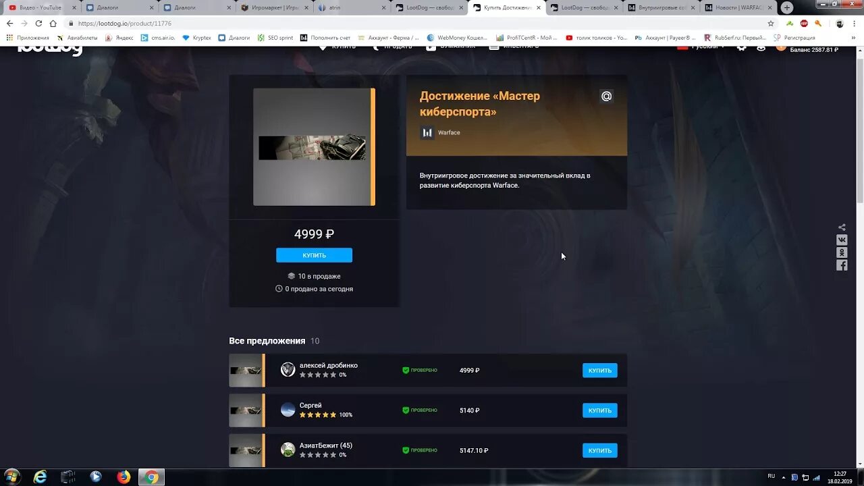
Task: Share via the Facebook icon
Action: tap(842, 265)
